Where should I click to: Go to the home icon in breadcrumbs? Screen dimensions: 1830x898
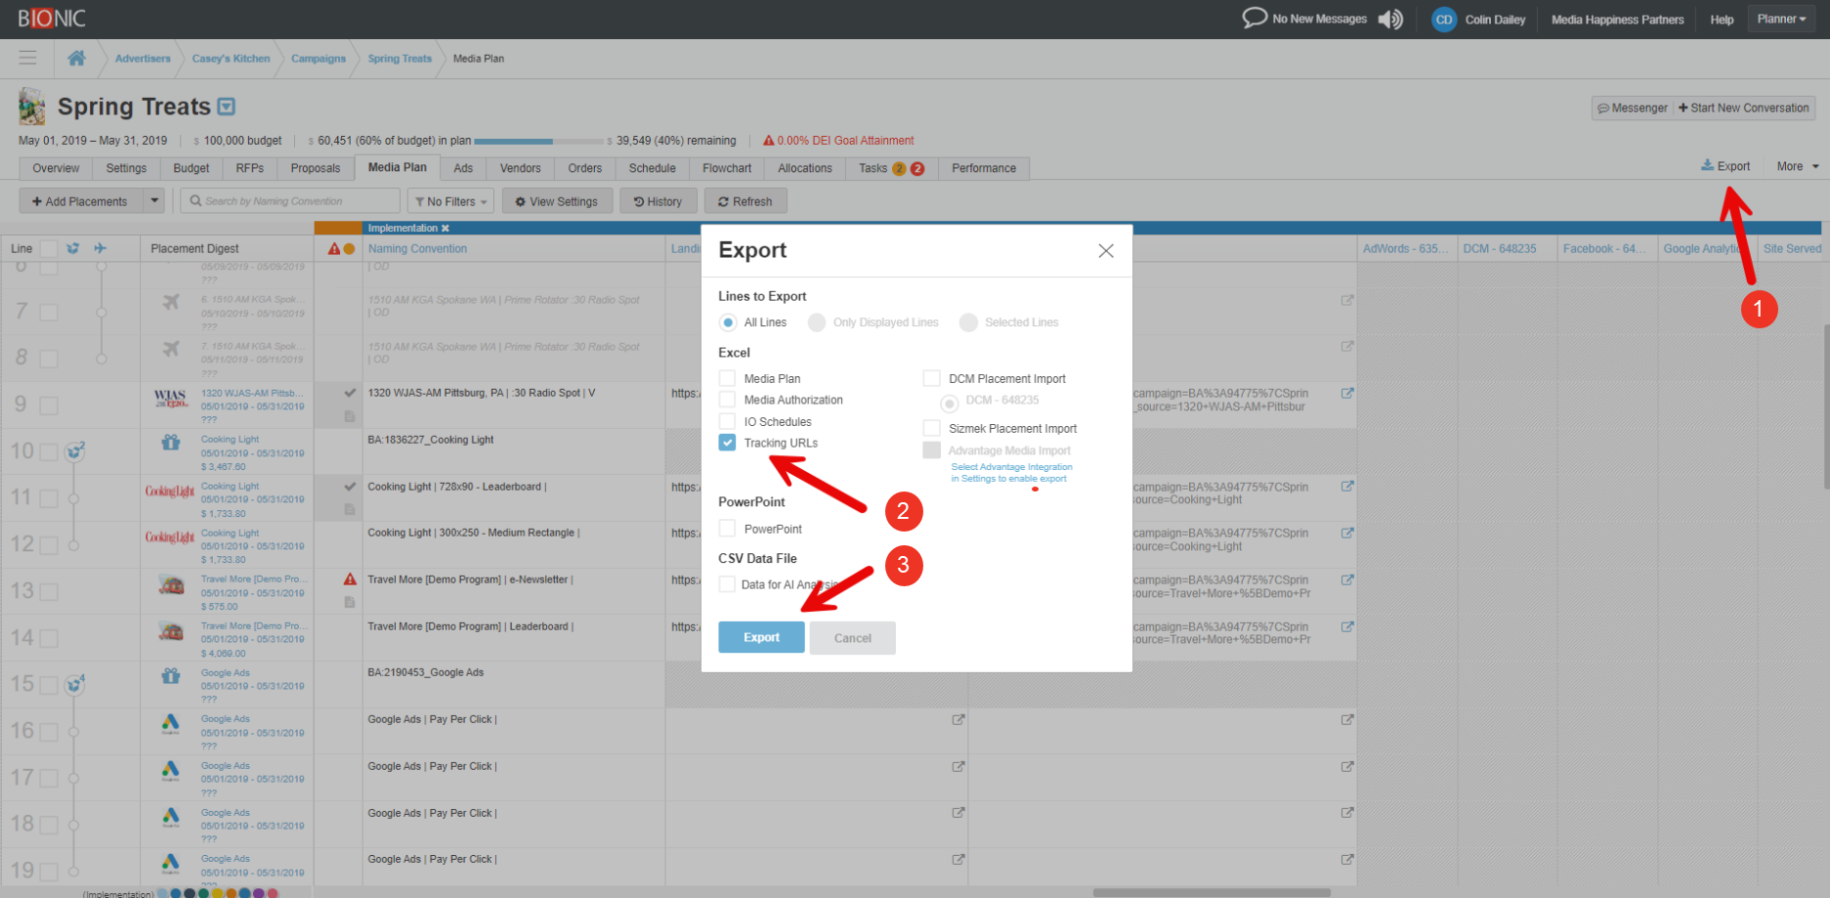76,59
